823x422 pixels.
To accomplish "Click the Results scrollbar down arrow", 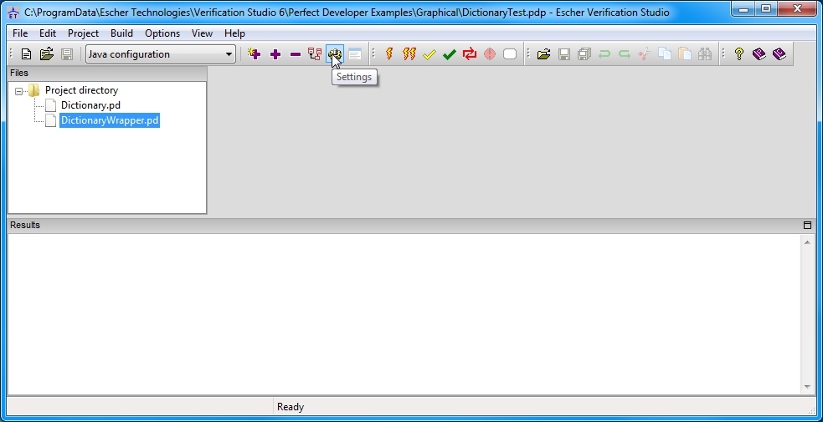I will coord(807,387).
